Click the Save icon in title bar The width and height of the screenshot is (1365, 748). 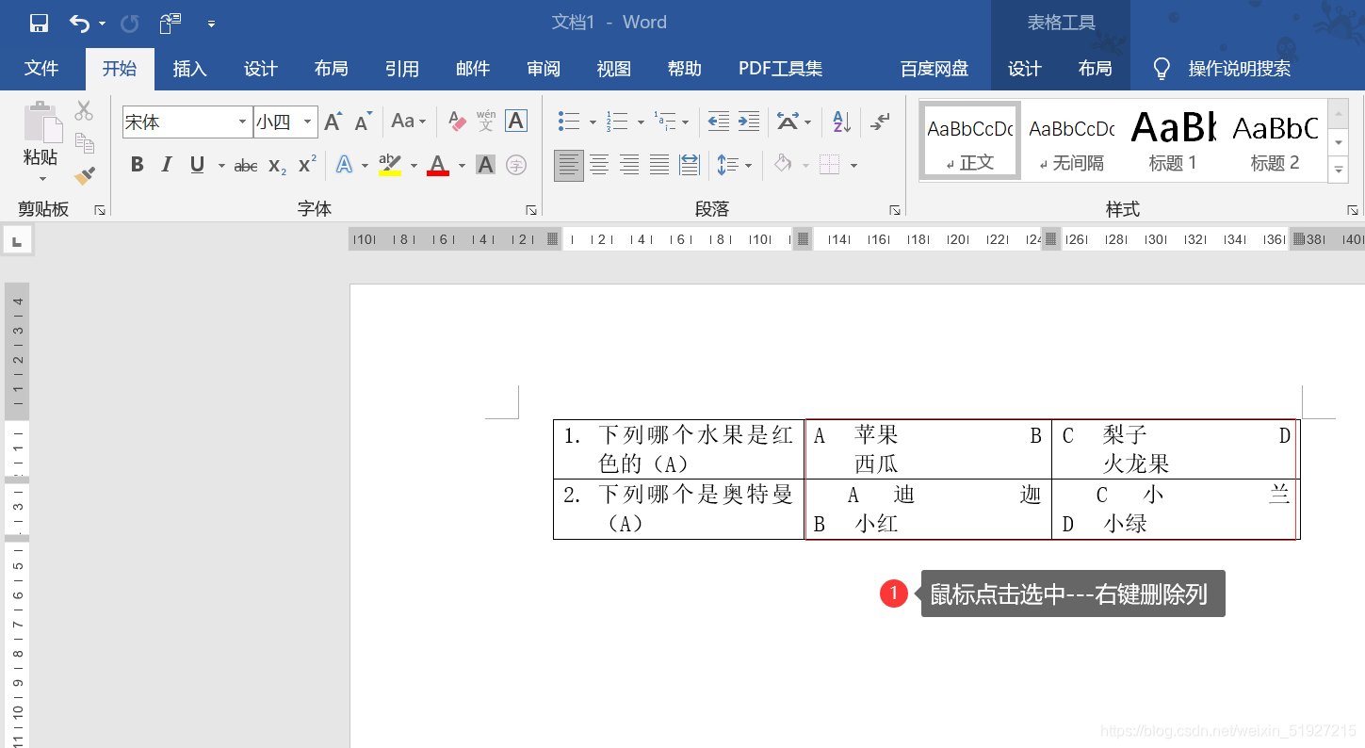[x=39, y=23]
